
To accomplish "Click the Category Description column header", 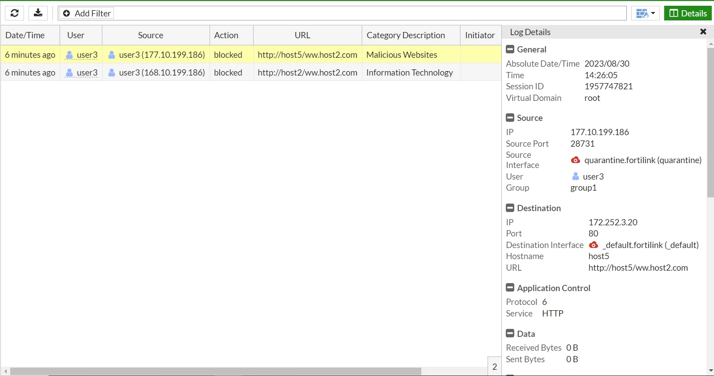I will click(411, 35).
